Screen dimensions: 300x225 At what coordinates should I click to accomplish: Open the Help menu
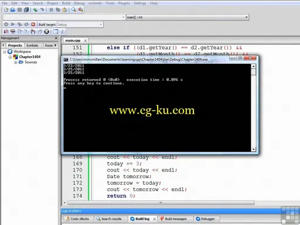pos(154,4)
